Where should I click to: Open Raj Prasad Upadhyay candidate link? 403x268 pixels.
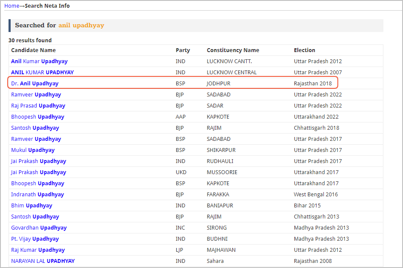(x=38, y=105)
